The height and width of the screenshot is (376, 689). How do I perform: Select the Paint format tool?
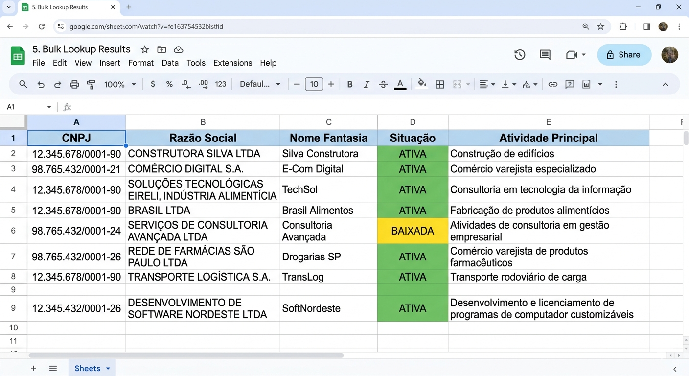pyautogui.click(x=91, y=84)
